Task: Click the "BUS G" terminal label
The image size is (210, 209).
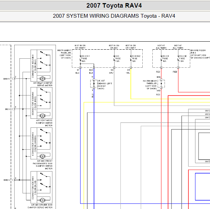Action: point(7,79)
